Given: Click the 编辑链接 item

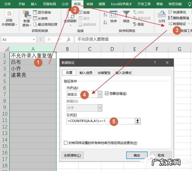Looking at the screenshot, I should 87,24.
